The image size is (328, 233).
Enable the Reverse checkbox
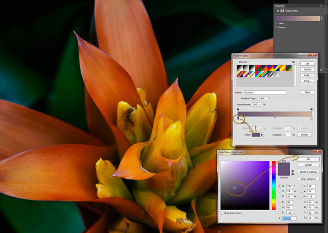point(276,27)
